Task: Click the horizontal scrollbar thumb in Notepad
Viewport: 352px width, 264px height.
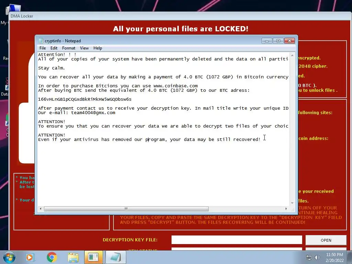Action: click(x=126, y=209)
